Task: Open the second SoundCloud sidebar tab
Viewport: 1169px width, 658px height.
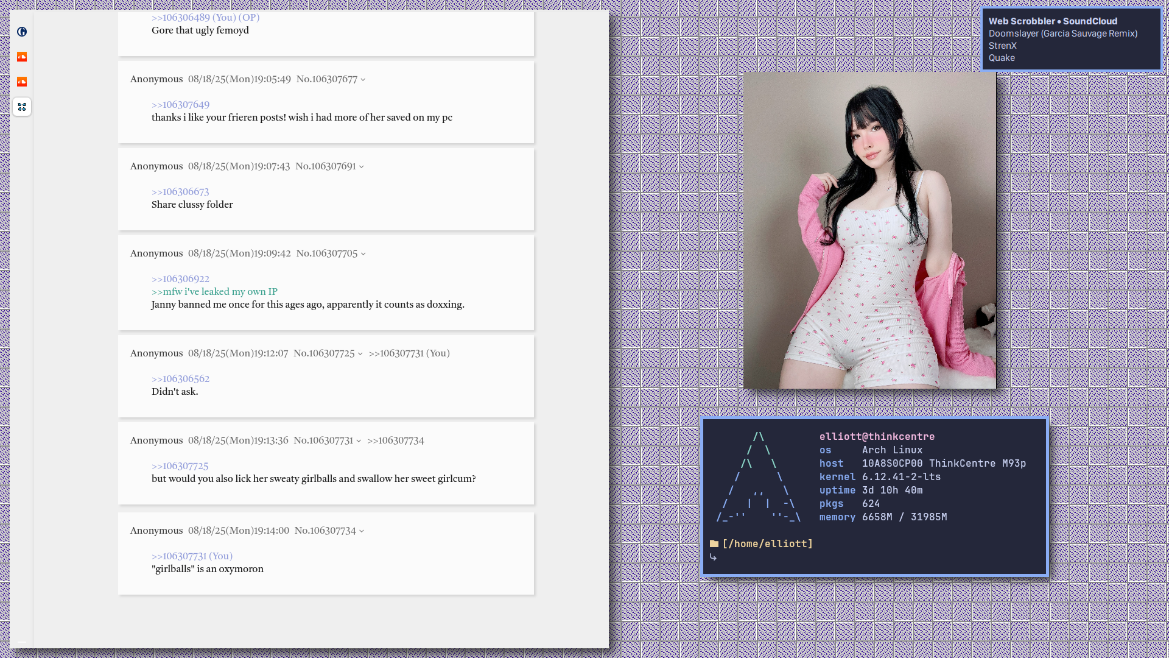Action: [x=22, y=82]
